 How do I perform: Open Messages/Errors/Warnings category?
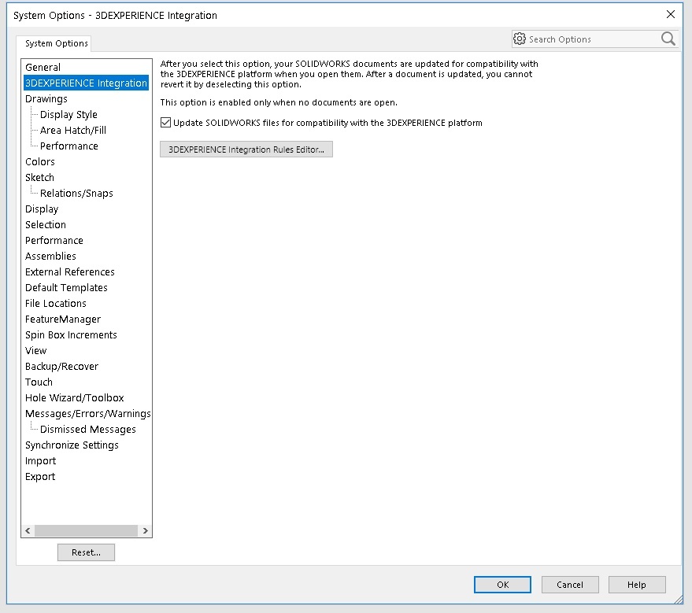[x=88, y=414]
